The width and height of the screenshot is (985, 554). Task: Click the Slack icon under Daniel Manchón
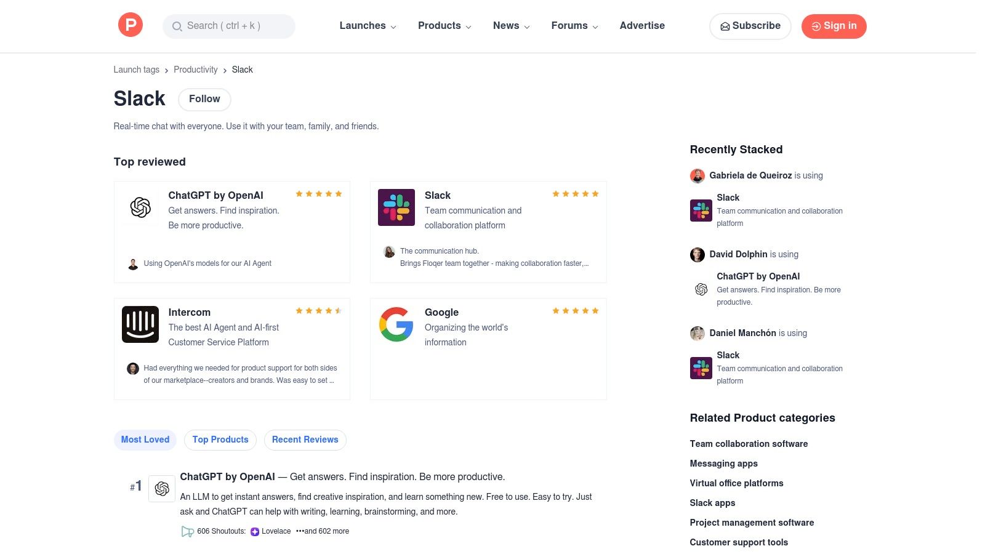click(x=701, y=367)
